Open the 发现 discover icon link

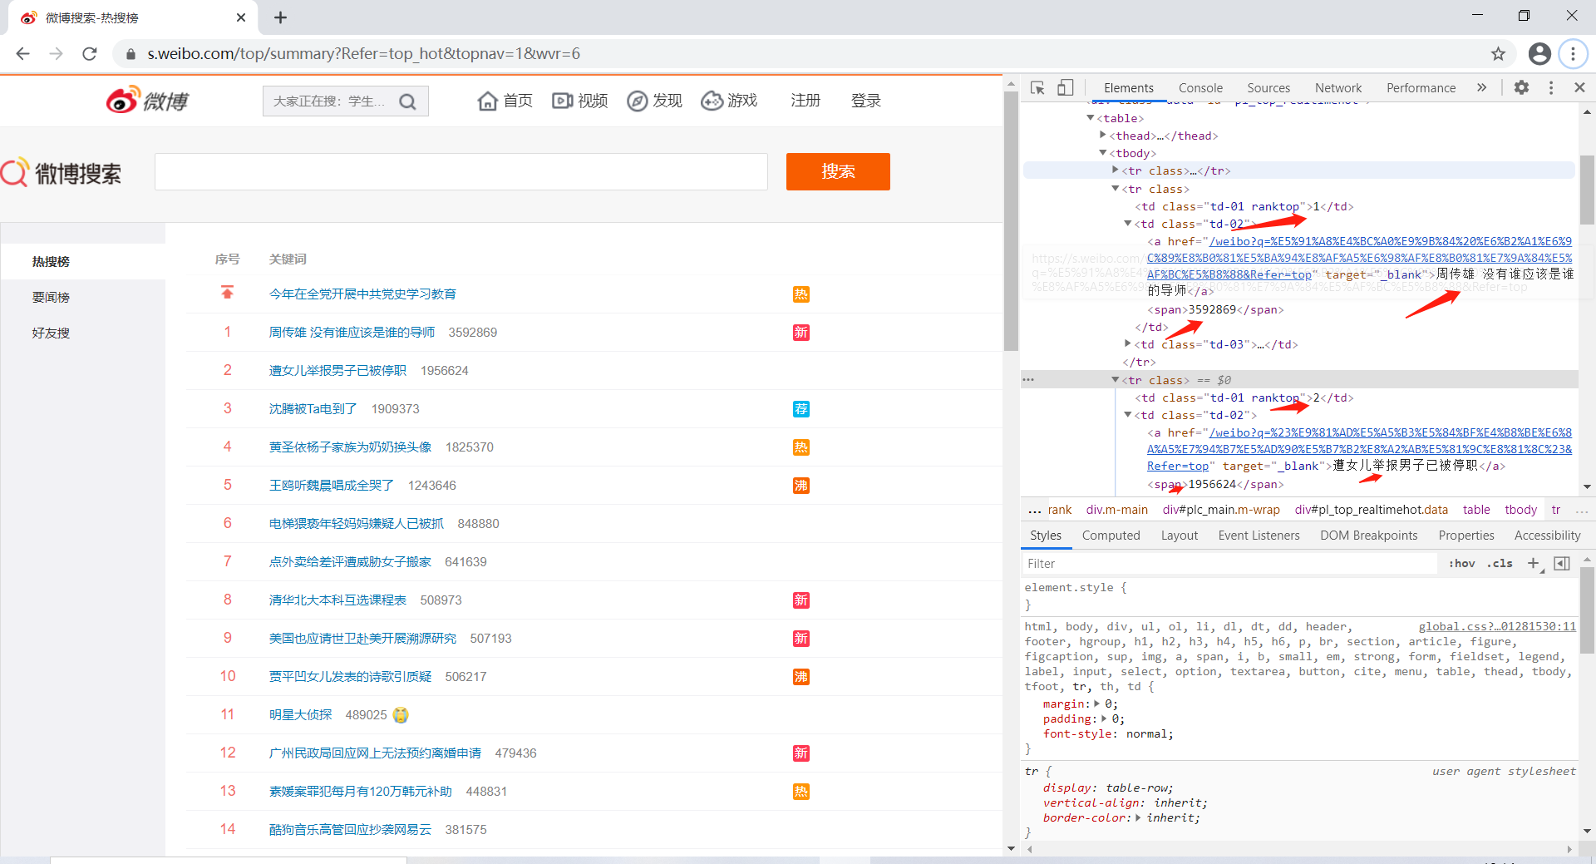tap(654, 101)
